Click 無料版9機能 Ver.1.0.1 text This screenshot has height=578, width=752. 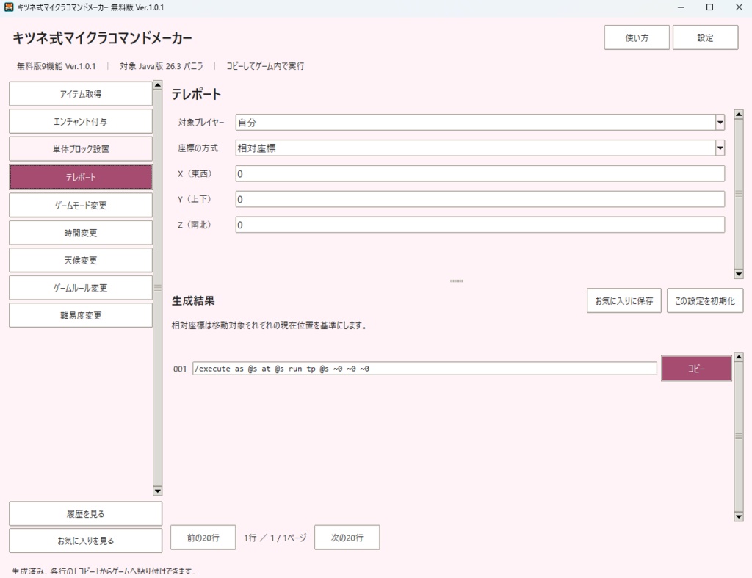[56, 66]
